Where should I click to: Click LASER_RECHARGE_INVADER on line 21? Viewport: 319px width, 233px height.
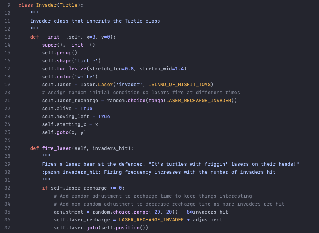click(199, 101)
